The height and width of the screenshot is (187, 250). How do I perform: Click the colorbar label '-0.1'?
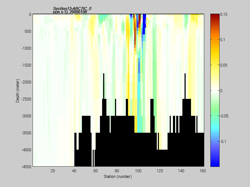click(x=223, y=142)
